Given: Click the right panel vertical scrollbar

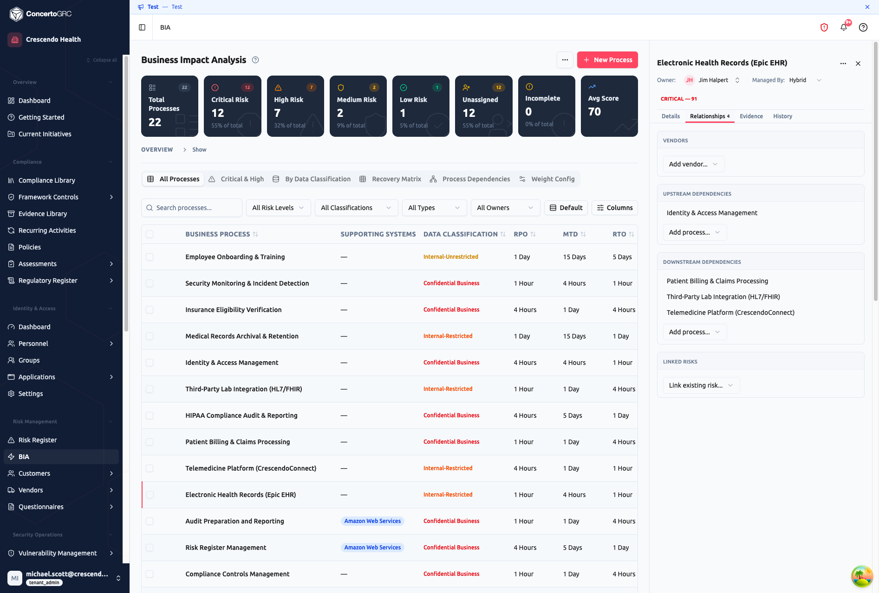Looking at the screenshot, I should pyautogui.click(x=876, y=172).
